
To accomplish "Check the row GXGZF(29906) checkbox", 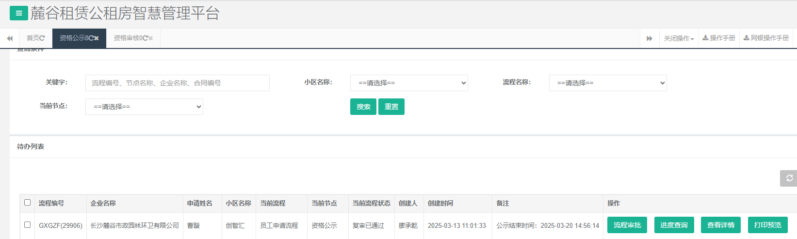I will point(27,225).
